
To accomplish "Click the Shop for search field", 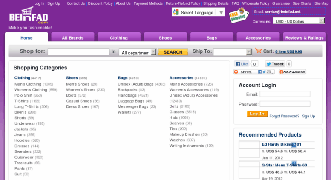I will pos(78,52).
